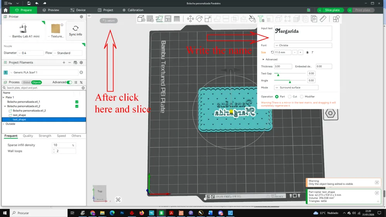Image resolution: width=386 pixels, height=217 pixels.
Task: Click the save project icon
Action: pos(29,3)
